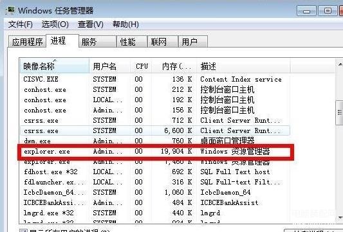This screenshot has width=343, height=232.
Task: Sort by the 描述 column header
Action: click(x=243, y=66)
